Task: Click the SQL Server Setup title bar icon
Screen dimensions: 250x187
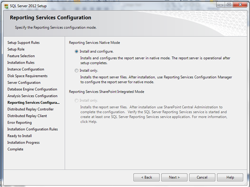Action: pos(6,6)
